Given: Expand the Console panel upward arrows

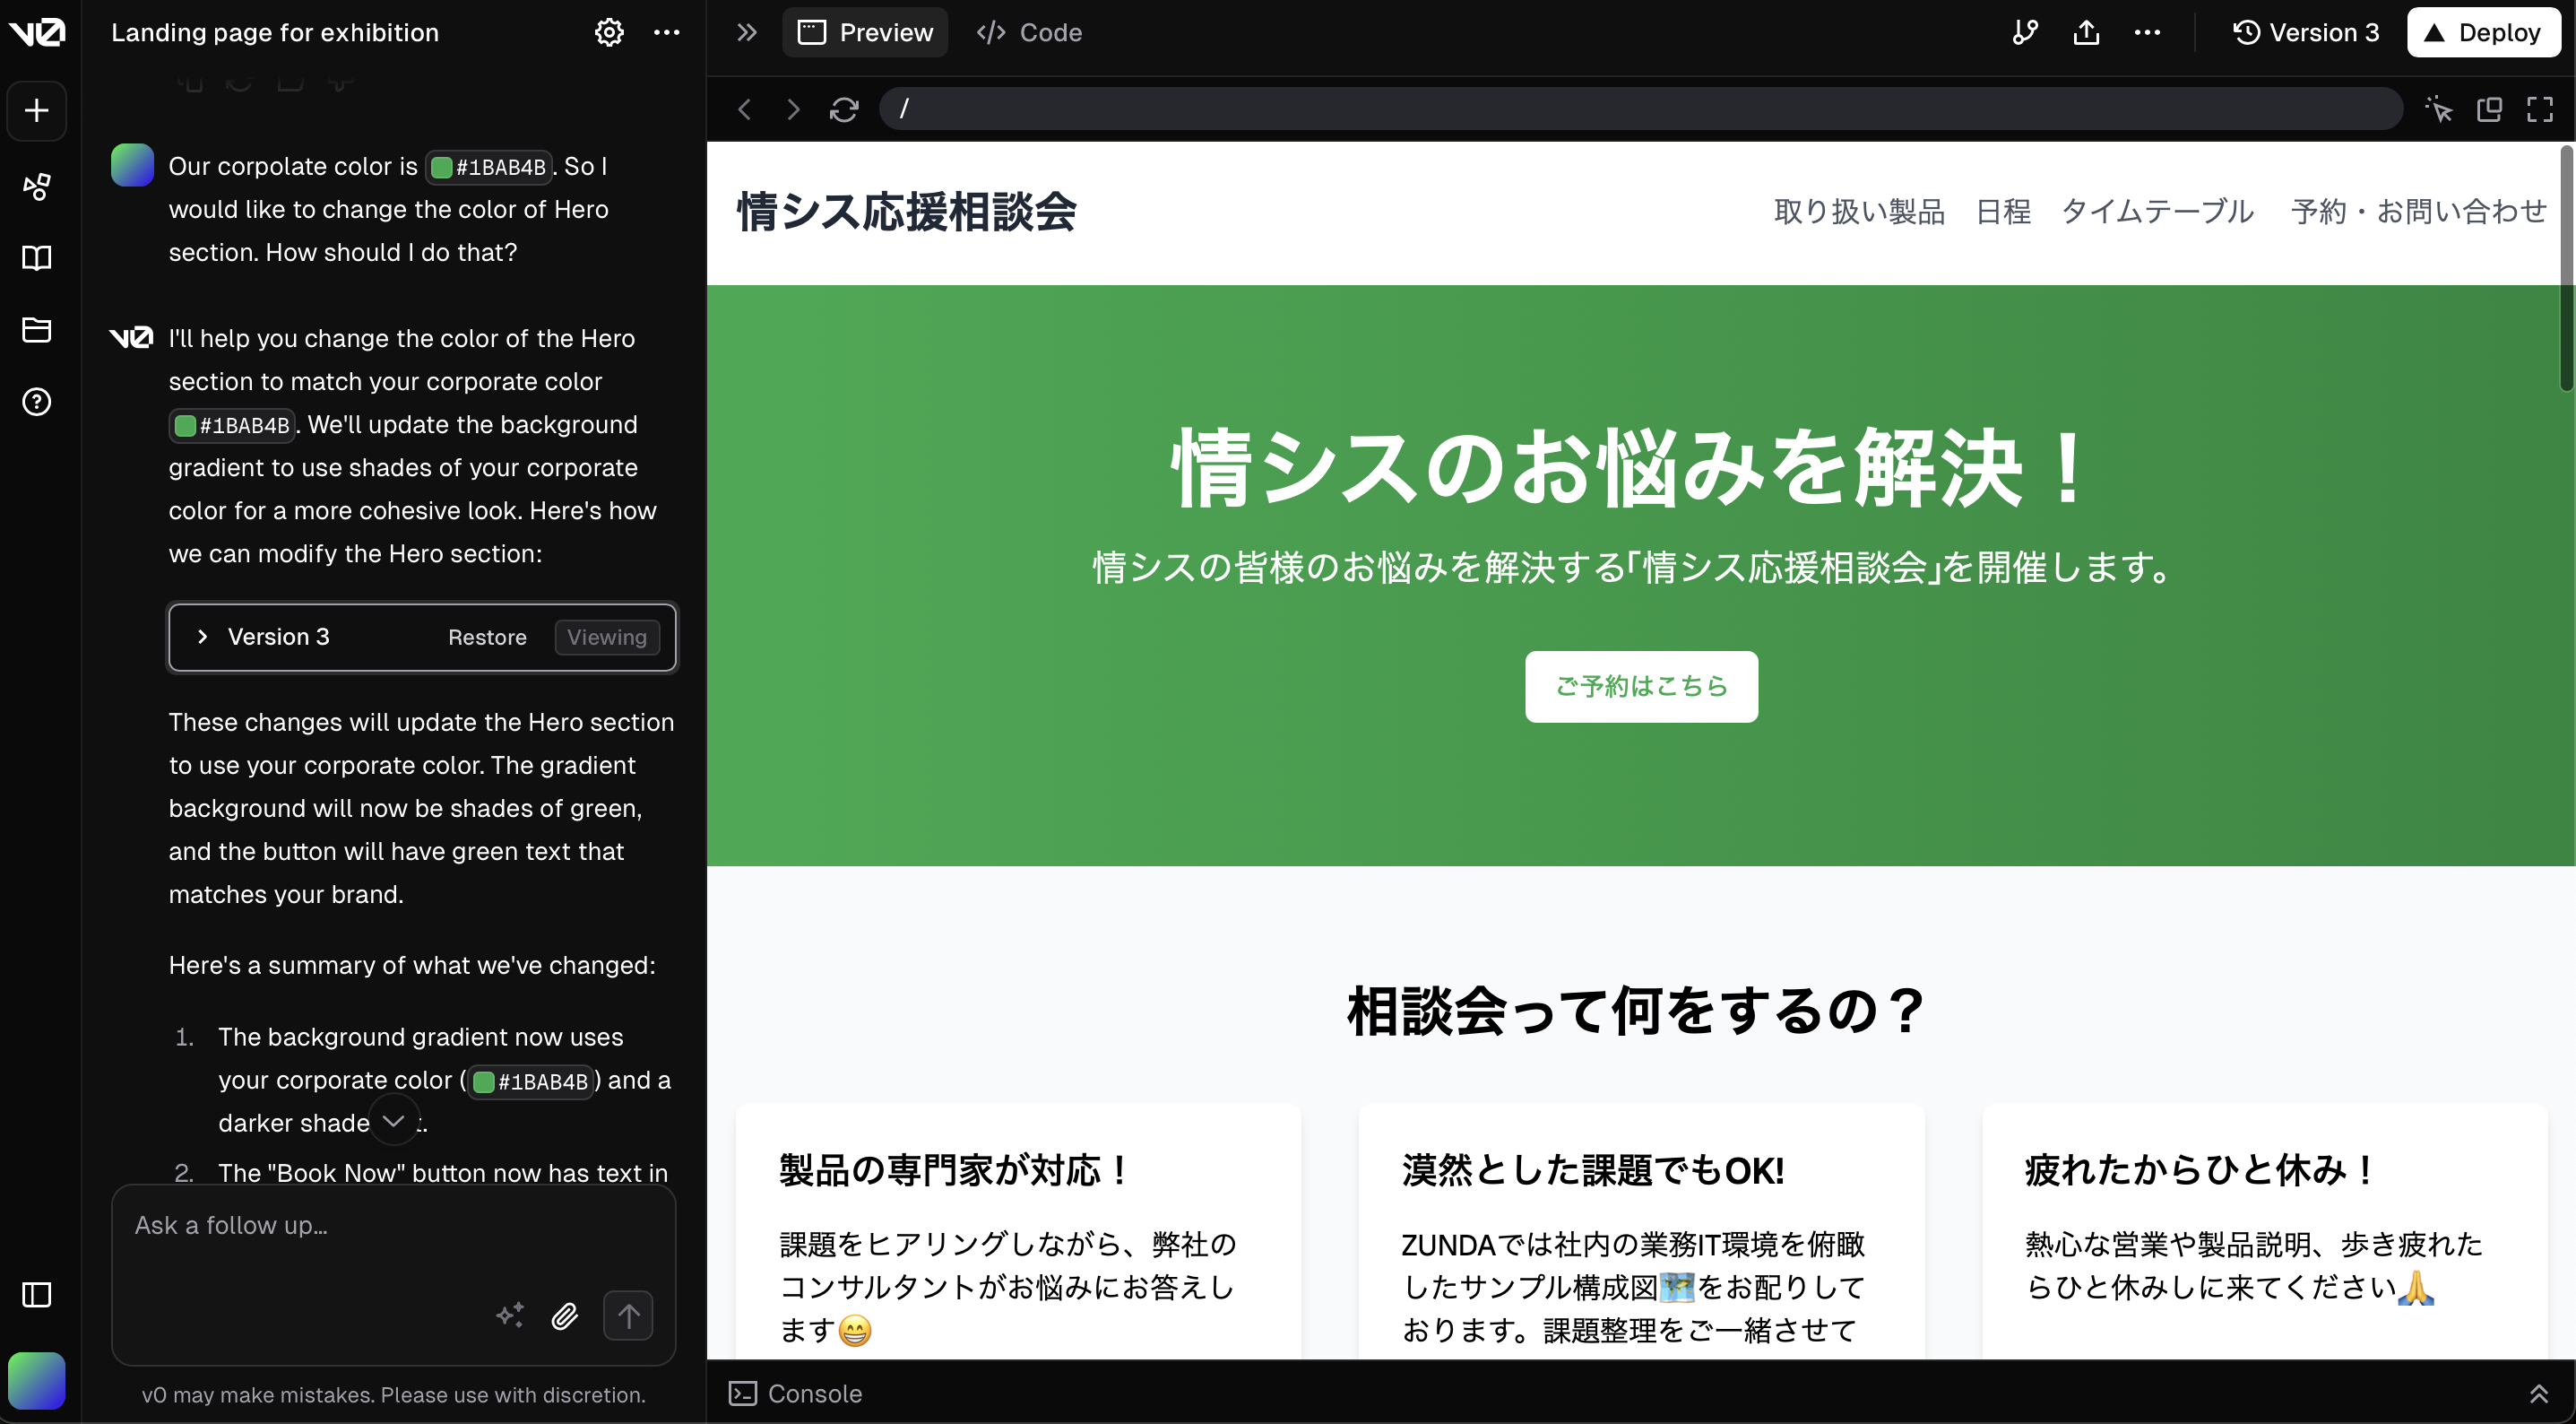Looking at the screenshot, I should pyautogui.click(x=2538, y=1394).
